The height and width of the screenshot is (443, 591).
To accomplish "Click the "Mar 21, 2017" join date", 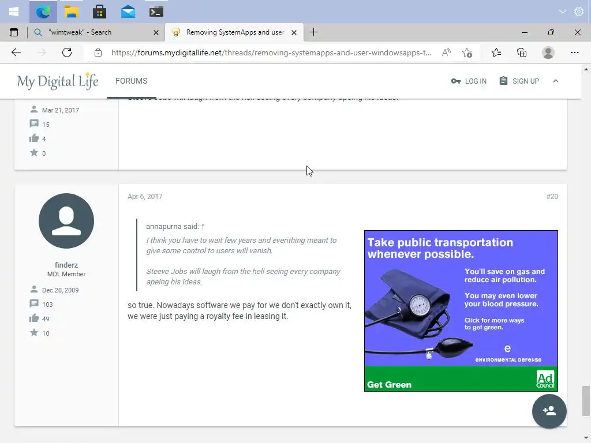I will point(60,110).
